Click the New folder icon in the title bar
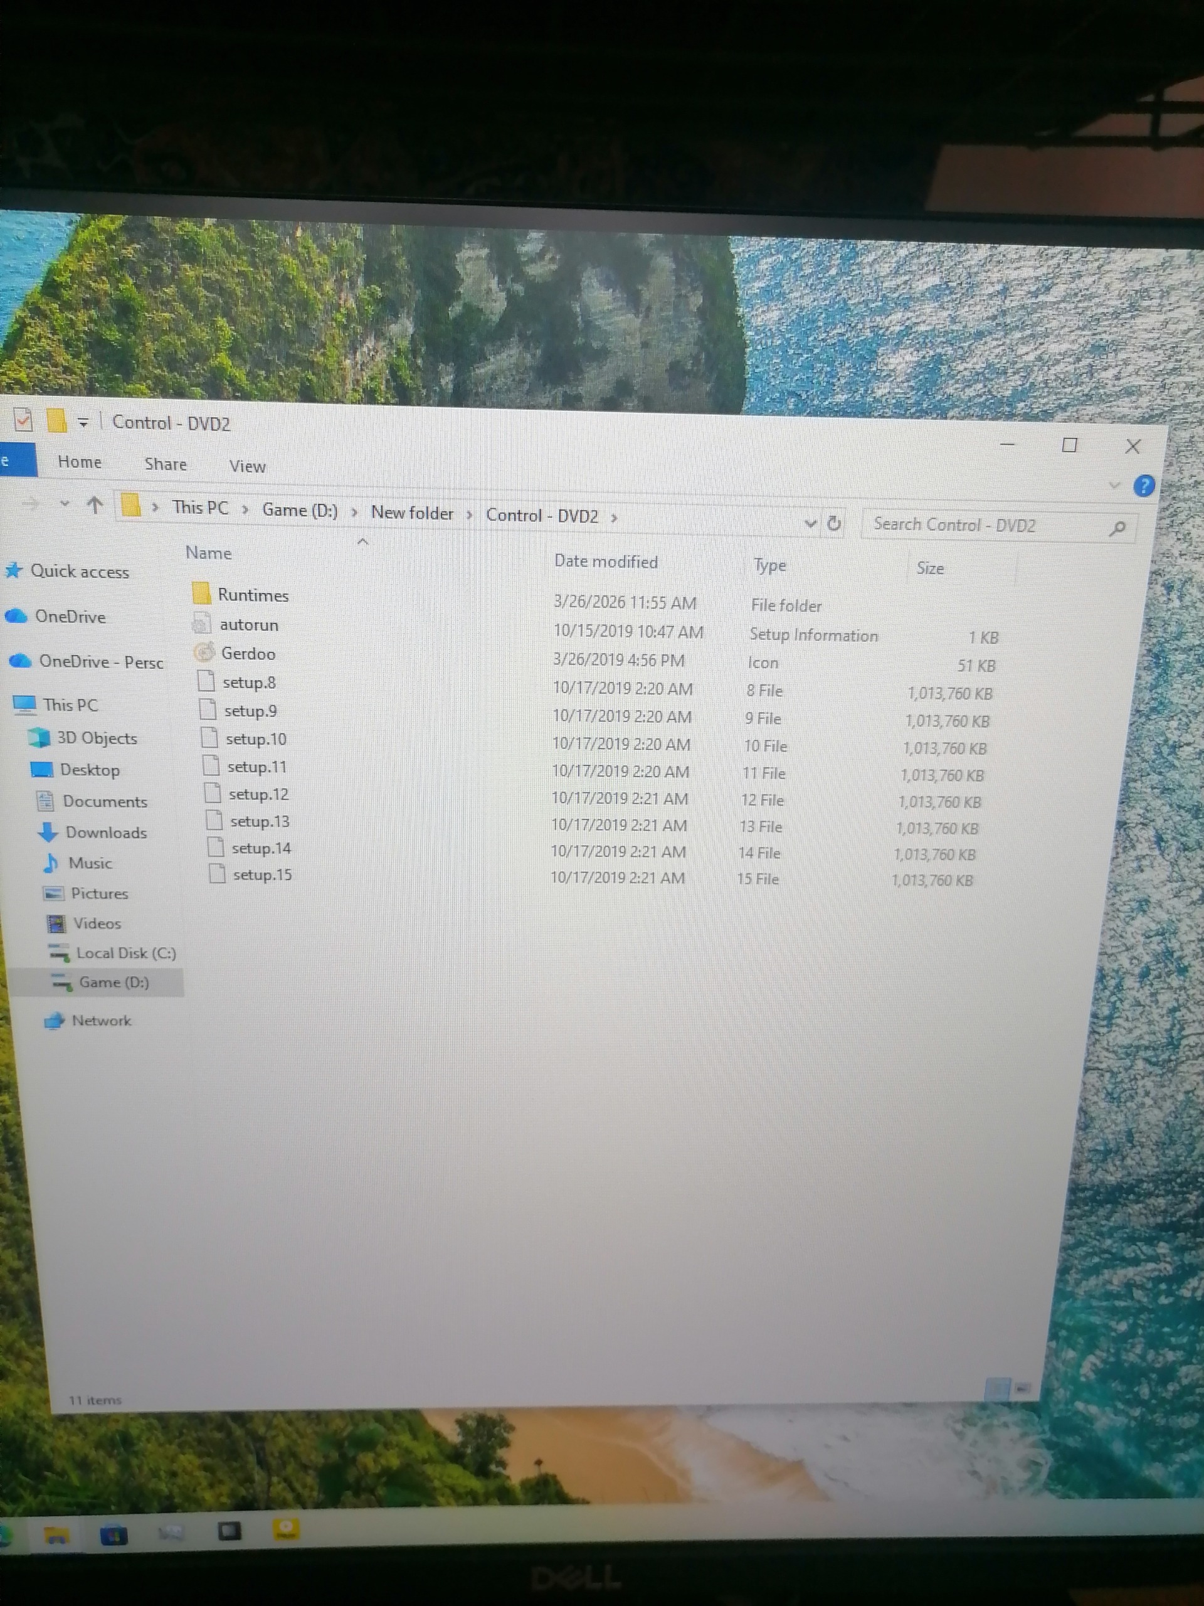The image size is (1204, 1606). coord(56,420)
